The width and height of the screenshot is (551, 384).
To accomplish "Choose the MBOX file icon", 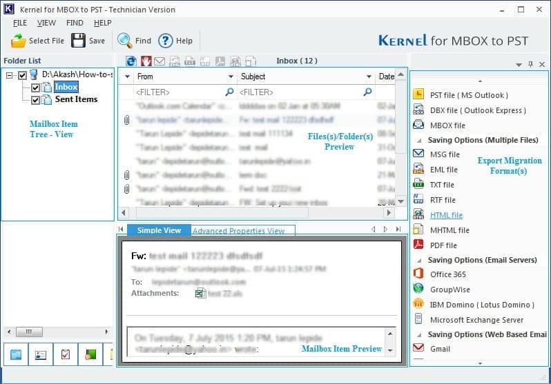I will tap(418, 125).
